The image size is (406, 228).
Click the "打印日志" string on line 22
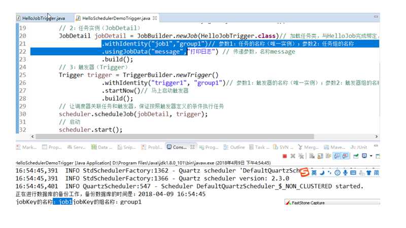tap(201, 52)
